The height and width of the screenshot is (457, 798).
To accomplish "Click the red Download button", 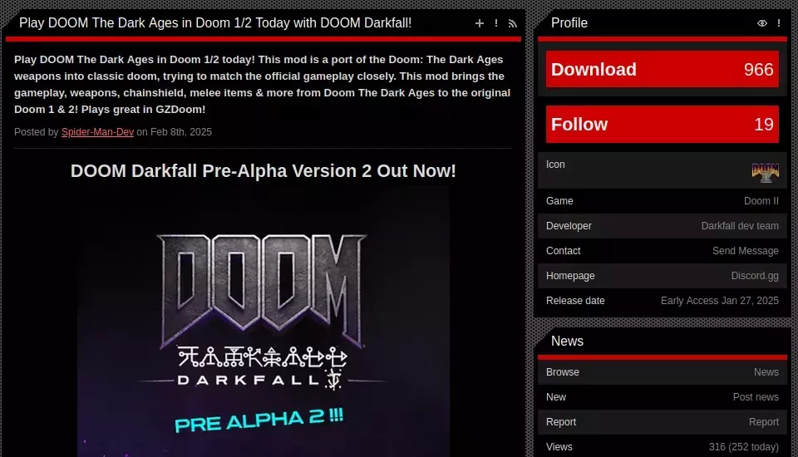I will [663, 69].
